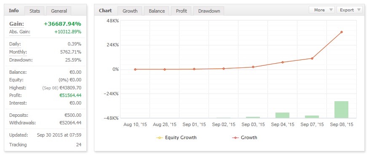Viewport: 369px width, 156px height.
Task: Open the Export dropdown menu
Action: pos(350,10)
